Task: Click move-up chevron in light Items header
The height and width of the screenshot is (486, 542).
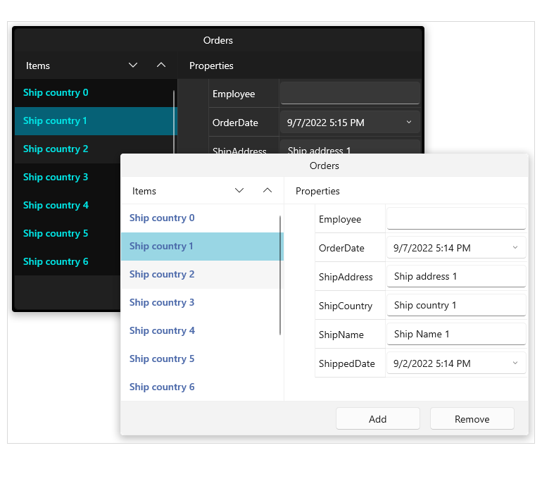Action: click(x=267, y=190)
